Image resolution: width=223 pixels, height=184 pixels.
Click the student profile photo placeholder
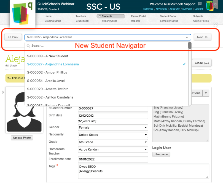(x=24, y=110)
